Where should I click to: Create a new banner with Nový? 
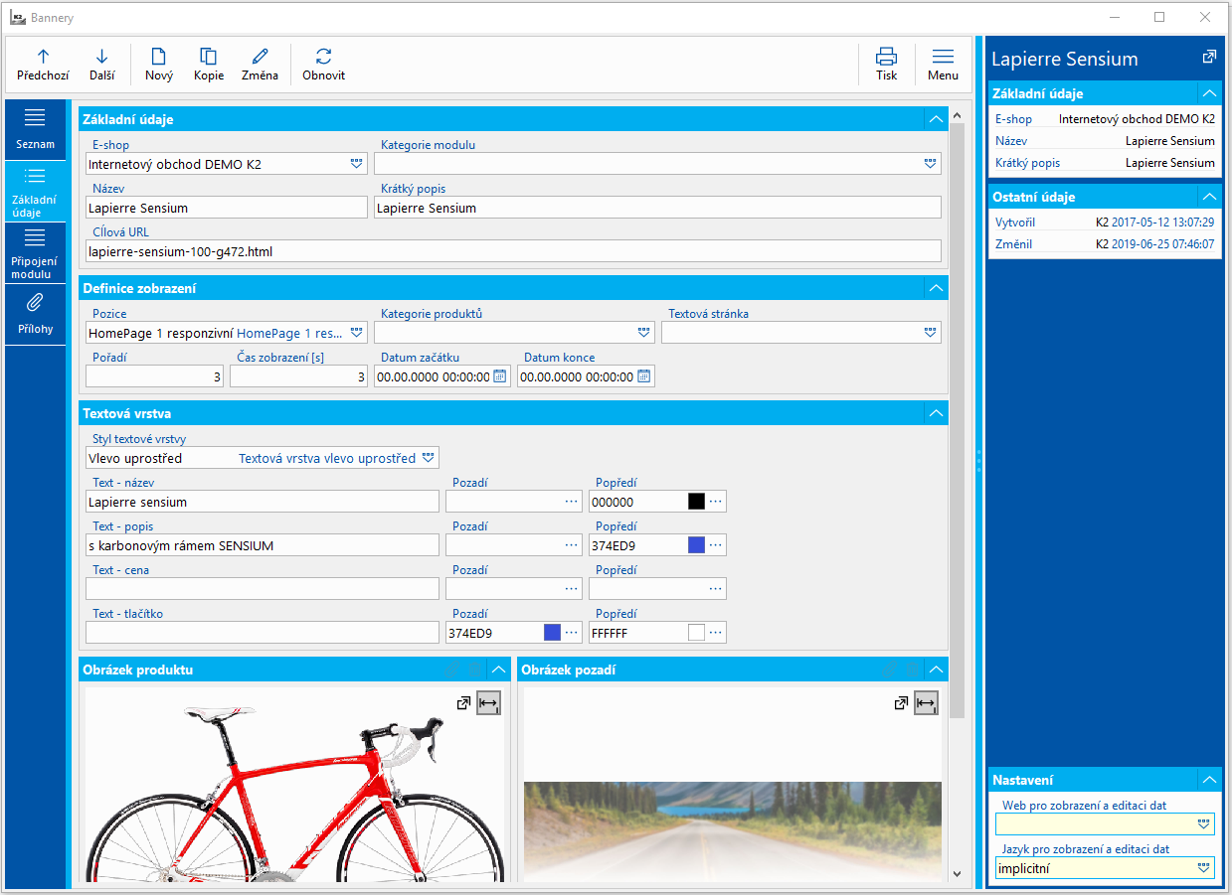pos(159,65)
